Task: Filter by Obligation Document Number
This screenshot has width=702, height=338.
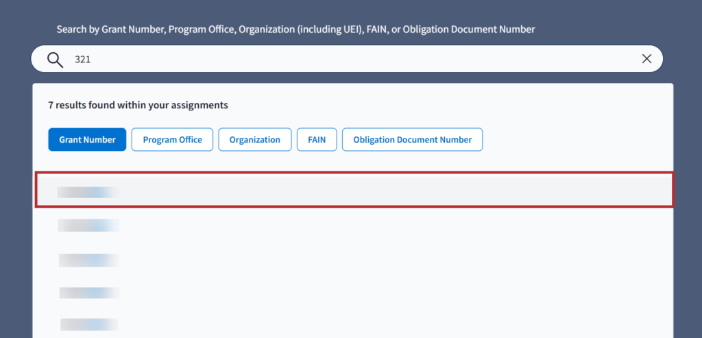Action: click(412, 140)
